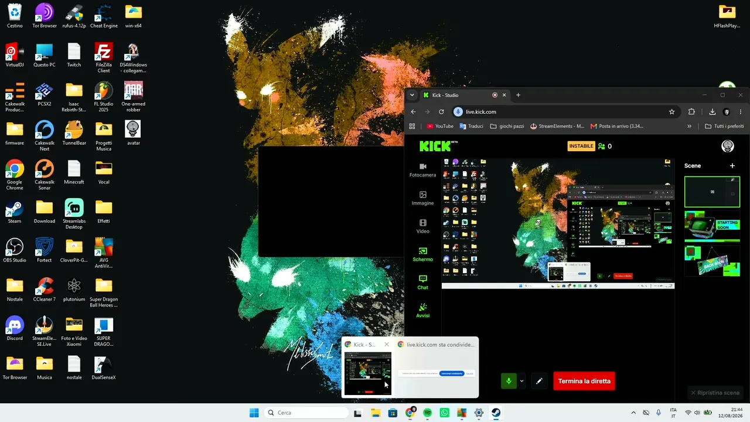Open the Chat panel in Kick Studio

click(422, 283)
